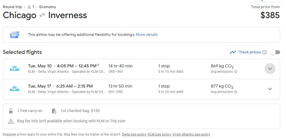Click KLM logo on May 17 flight
Image resolution: width=286 pixels, height=139 pixels.
point(14,89)
